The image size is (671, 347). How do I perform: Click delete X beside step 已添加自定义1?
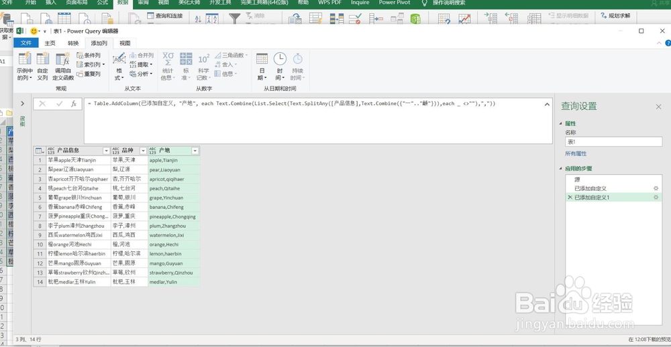tap(569, 197)
